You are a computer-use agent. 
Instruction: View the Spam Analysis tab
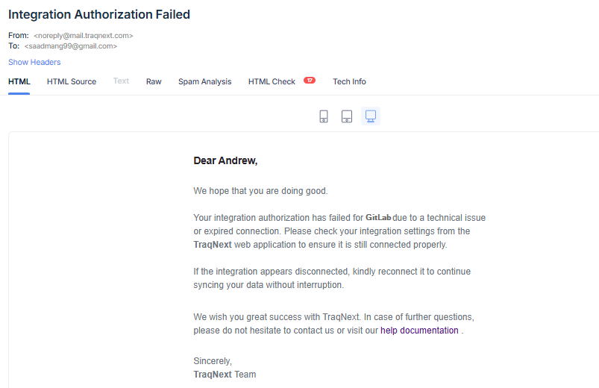204,81
